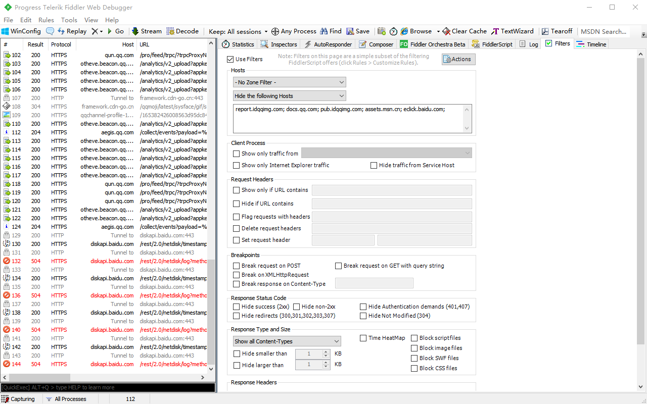Open the AutoResponder tab
Screen dimensions: 647x404
(328, 44)
